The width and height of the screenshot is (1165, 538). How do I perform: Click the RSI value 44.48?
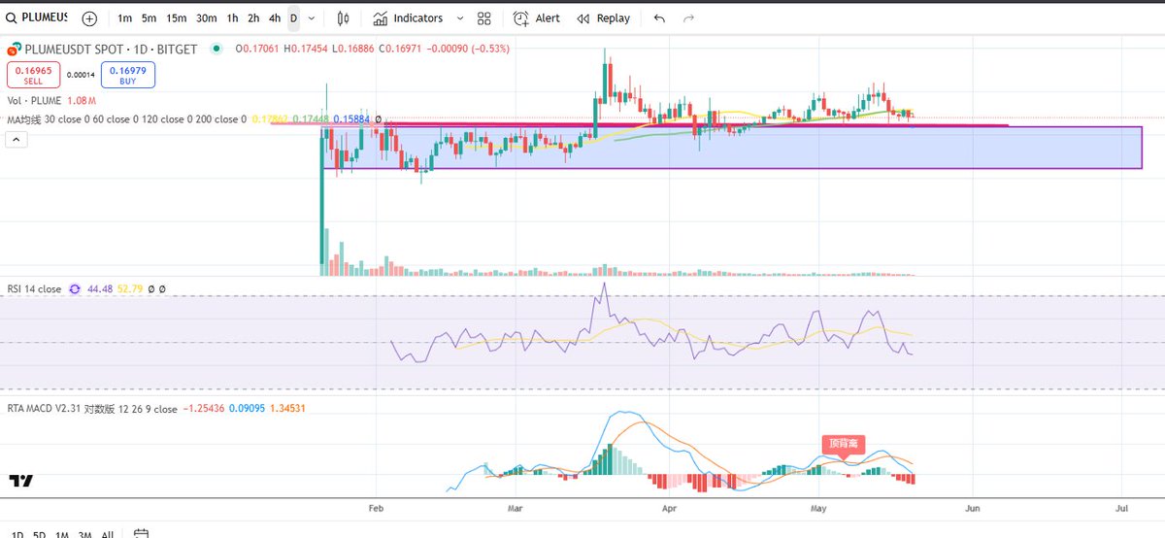100,289
